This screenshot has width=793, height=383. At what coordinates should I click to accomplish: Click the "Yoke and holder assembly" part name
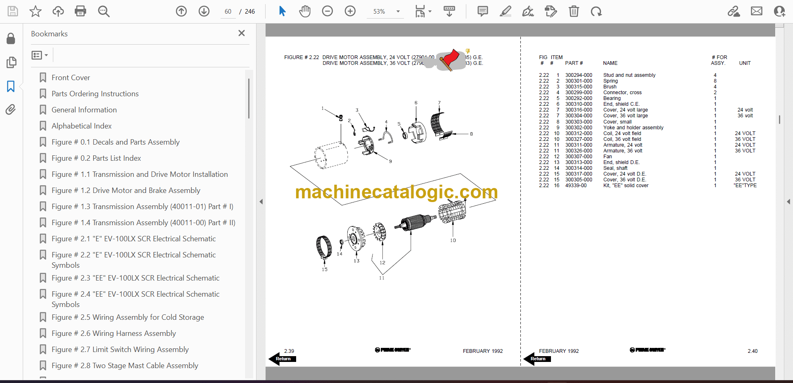[x=633, y=128]
